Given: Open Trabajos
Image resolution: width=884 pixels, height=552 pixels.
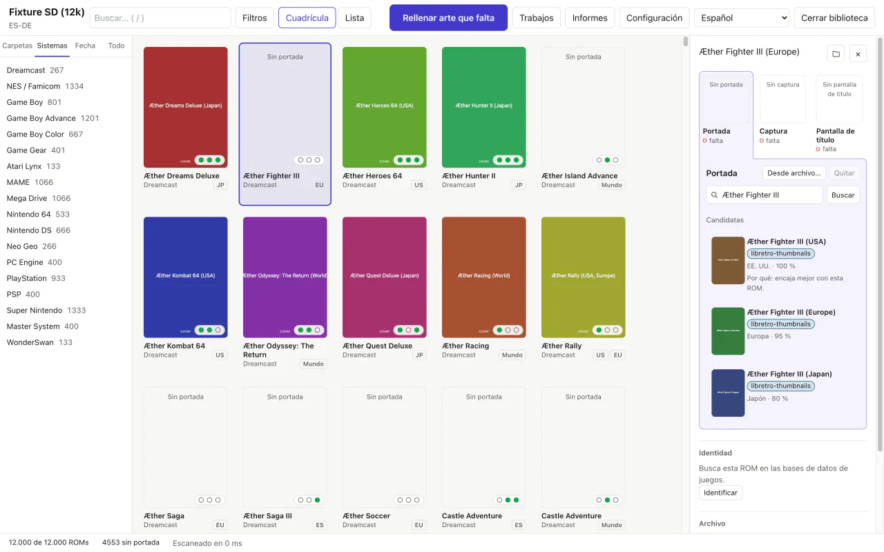Looking at the screenshot, I should click(x=537, y=18).
